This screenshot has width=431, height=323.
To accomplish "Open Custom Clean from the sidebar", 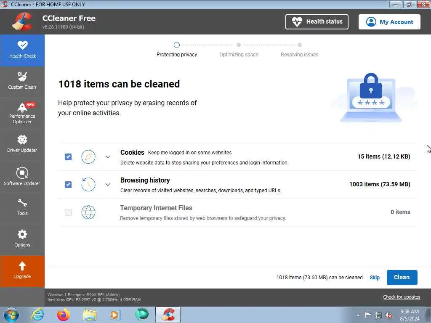I will point(22,81).
